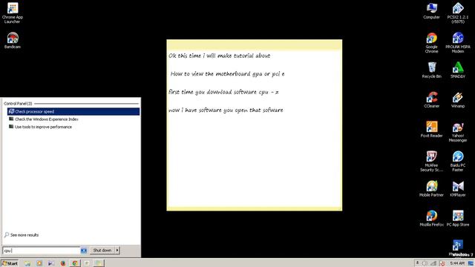The width and height of the screenshot is (475, 267).
Task: Click the sticky note line "How to view the motherboard"
Action: point(211,73)
